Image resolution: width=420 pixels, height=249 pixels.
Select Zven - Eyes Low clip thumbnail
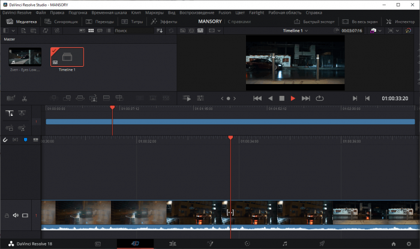pos(25,56)
